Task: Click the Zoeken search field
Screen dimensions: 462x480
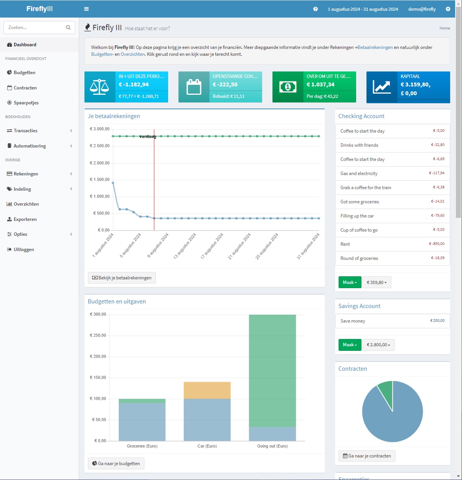Action: pos(34,28)
